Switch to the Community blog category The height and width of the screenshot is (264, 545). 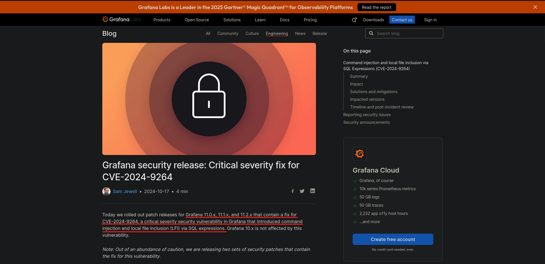[x=228, y=33]
